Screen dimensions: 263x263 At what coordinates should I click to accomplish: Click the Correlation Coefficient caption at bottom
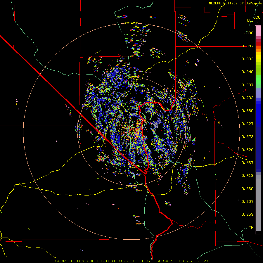coord(131,261)
